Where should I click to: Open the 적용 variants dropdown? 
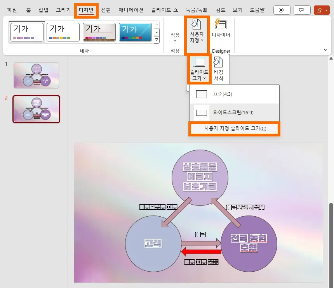tap(175, 37)
